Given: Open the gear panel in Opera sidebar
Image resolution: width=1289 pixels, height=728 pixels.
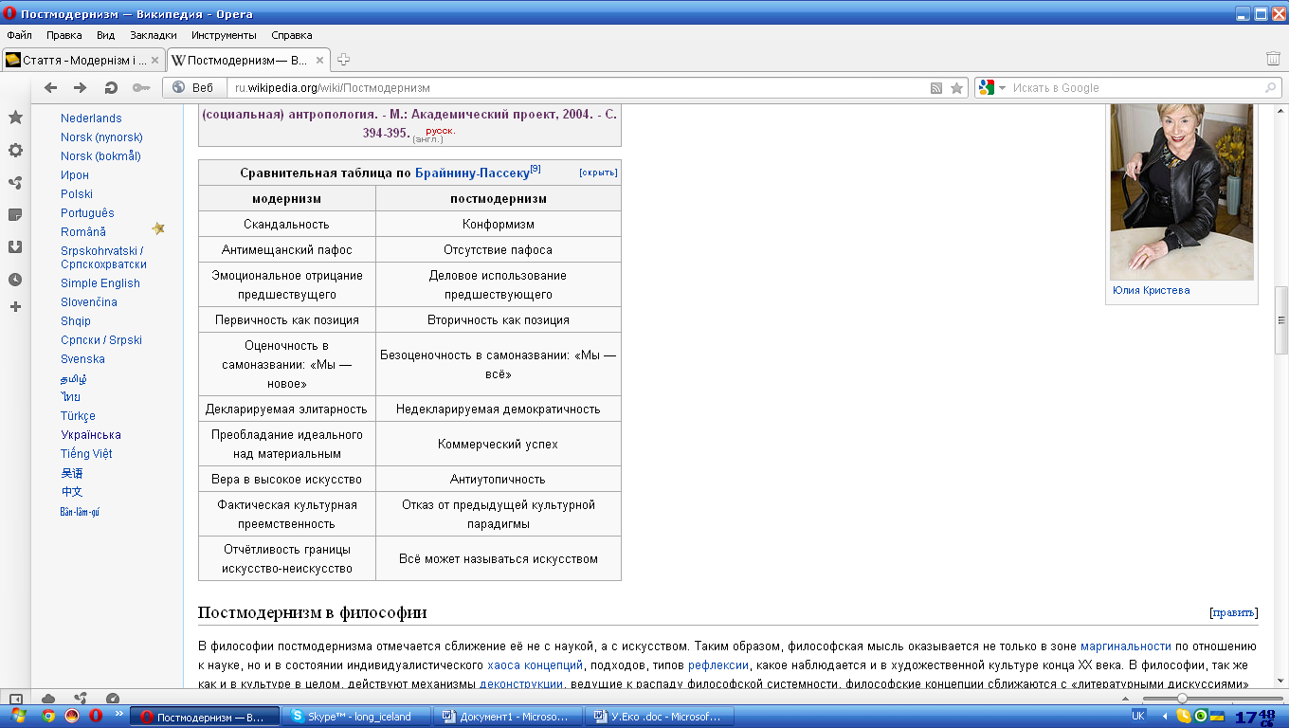Looking at the screenshot, I should point(15,150).
